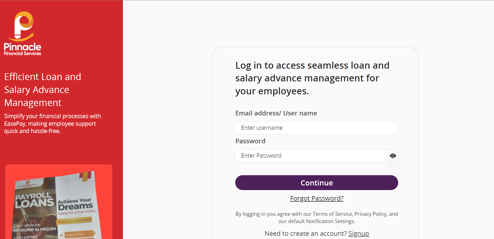Follow the Signup link

pos(358,234)
